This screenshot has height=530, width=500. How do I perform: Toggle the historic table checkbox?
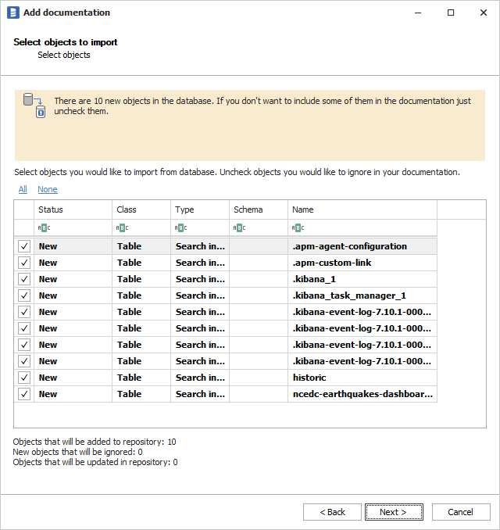(x=24, y=378)
